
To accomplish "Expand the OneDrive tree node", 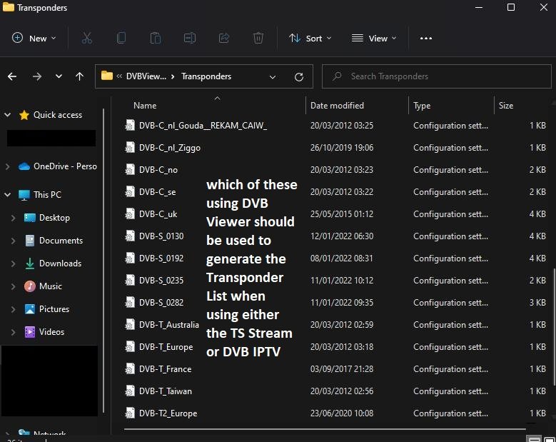I will tap(8, 166).
